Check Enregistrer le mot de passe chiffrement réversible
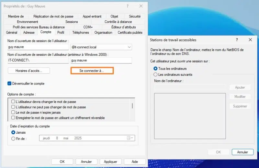The image size is (259, 168). 13,118
